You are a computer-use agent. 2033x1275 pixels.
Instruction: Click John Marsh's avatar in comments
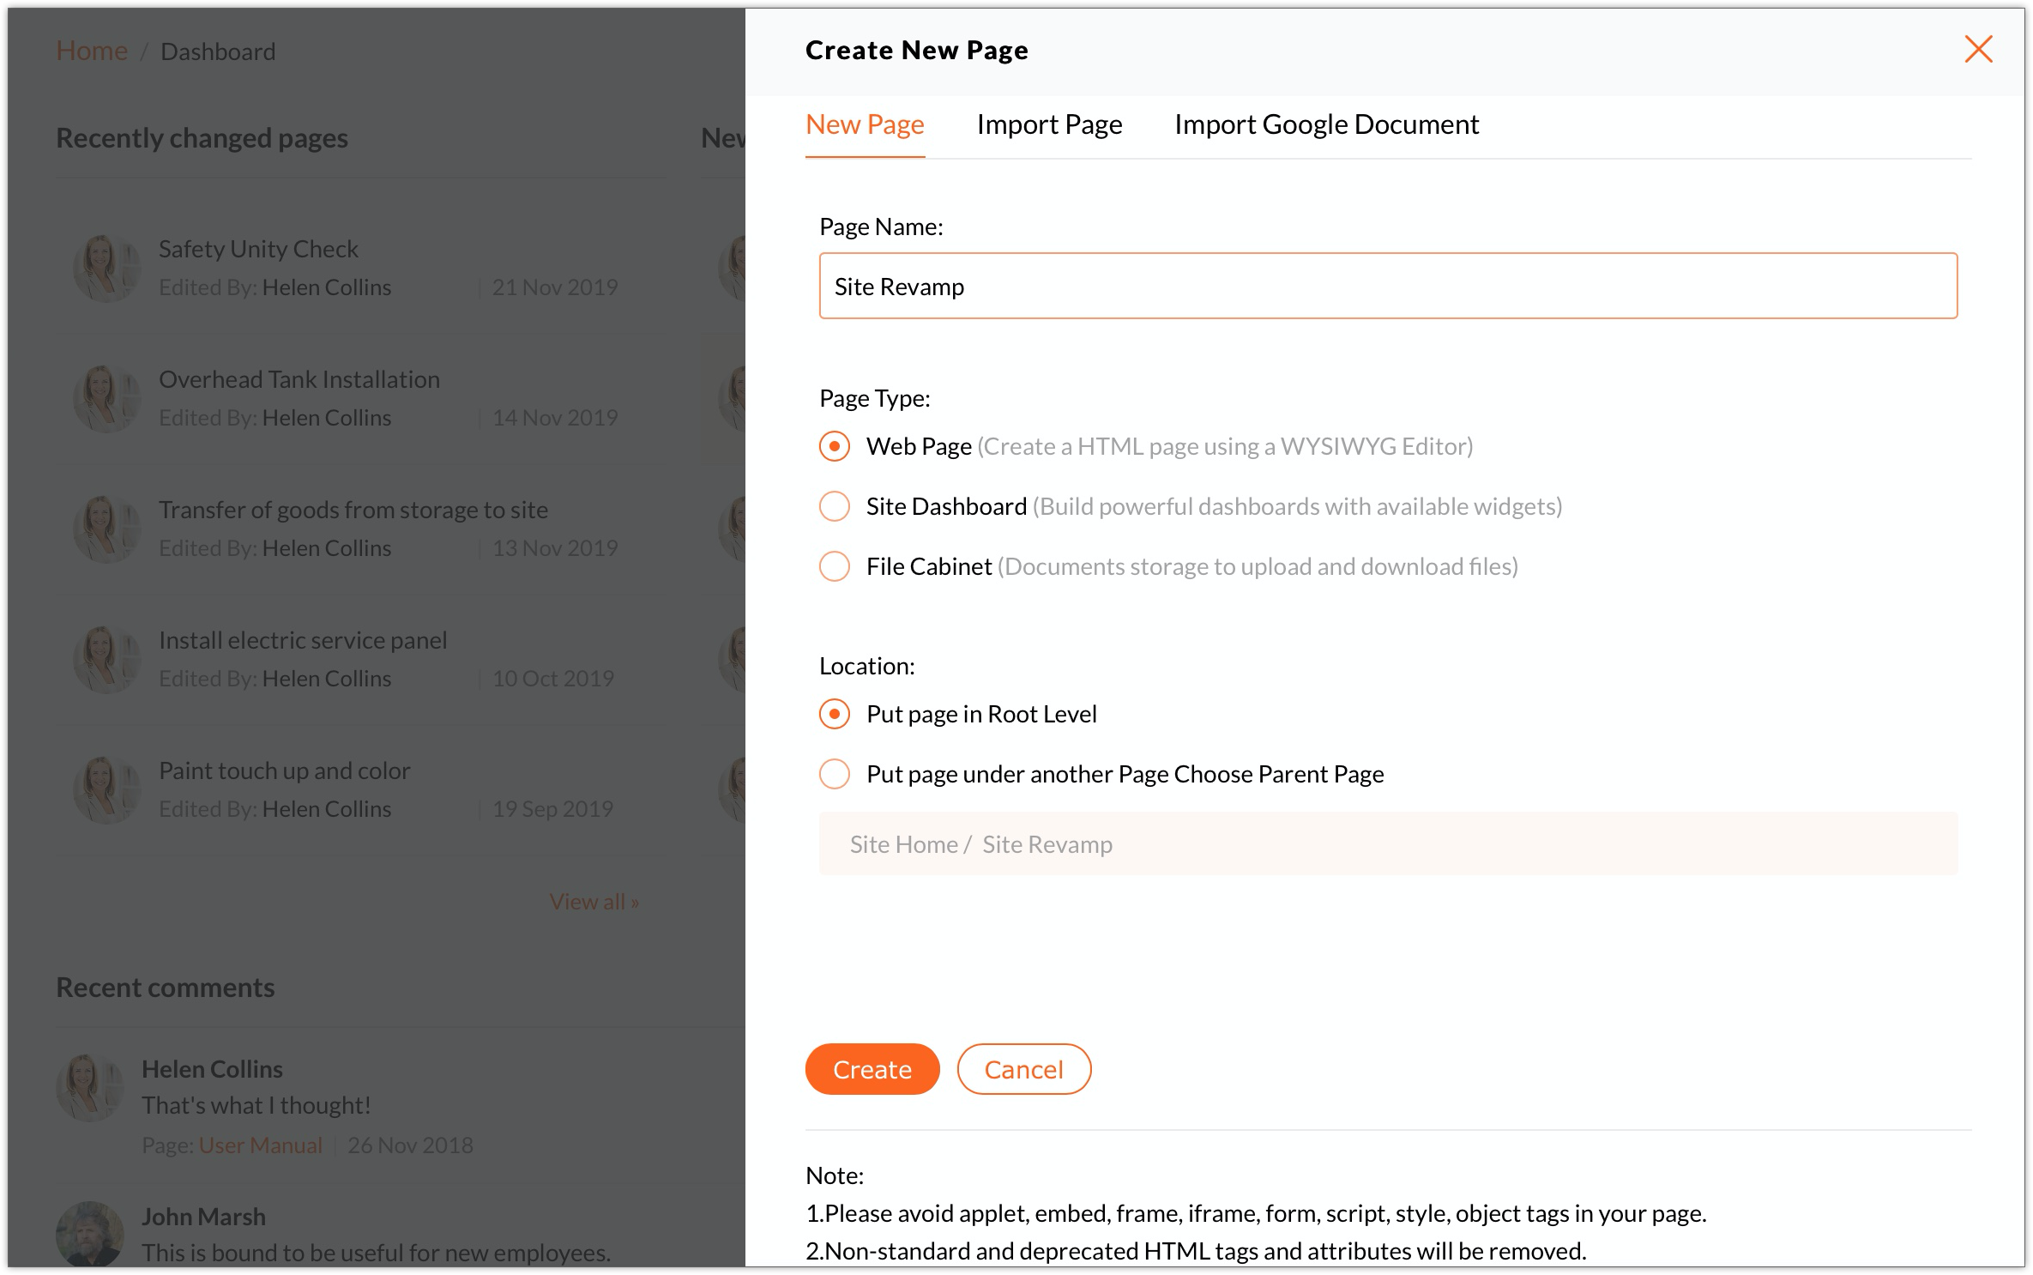pos(89,1234)
